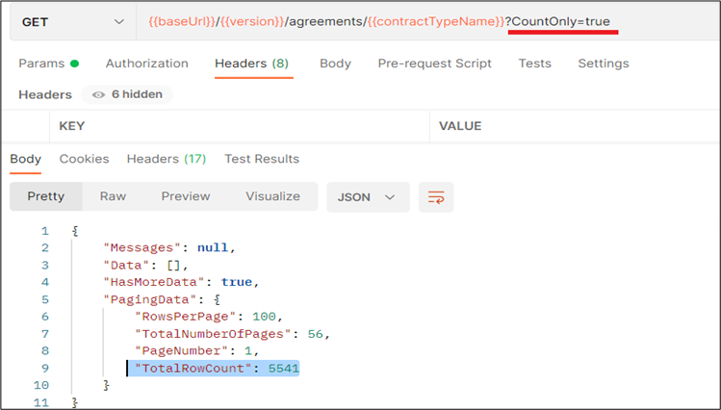
Task: Open the response Headers (17) tab
Action: click(x=167, y=159)
